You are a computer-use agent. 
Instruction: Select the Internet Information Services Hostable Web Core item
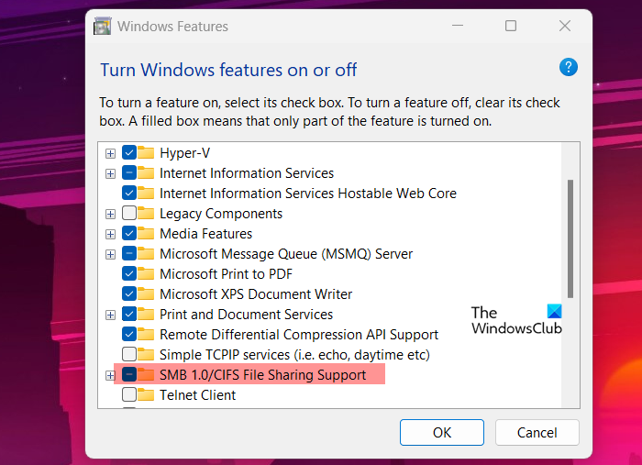pos(307,194)
